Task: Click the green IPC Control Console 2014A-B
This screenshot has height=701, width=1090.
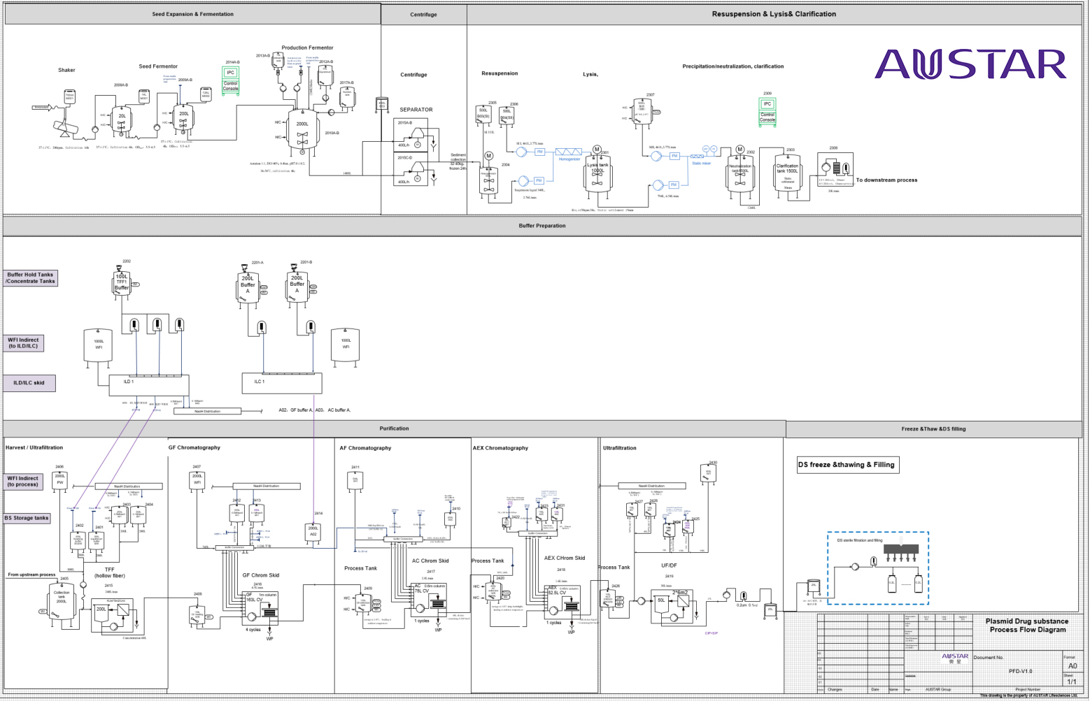Action: click(230, 80)
